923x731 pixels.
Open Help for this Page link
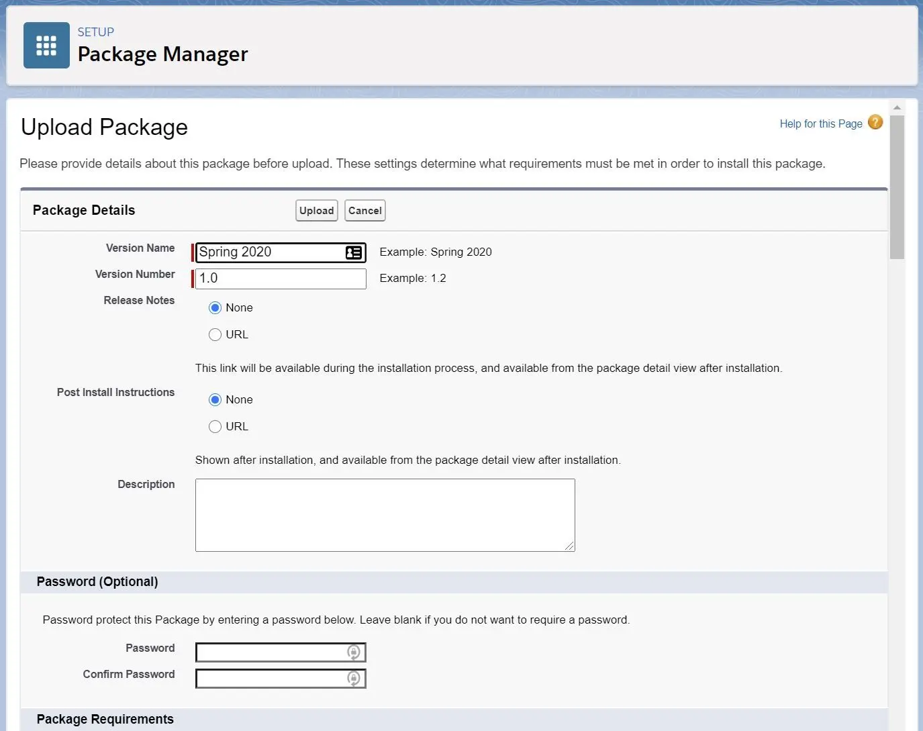coord(821,124)
